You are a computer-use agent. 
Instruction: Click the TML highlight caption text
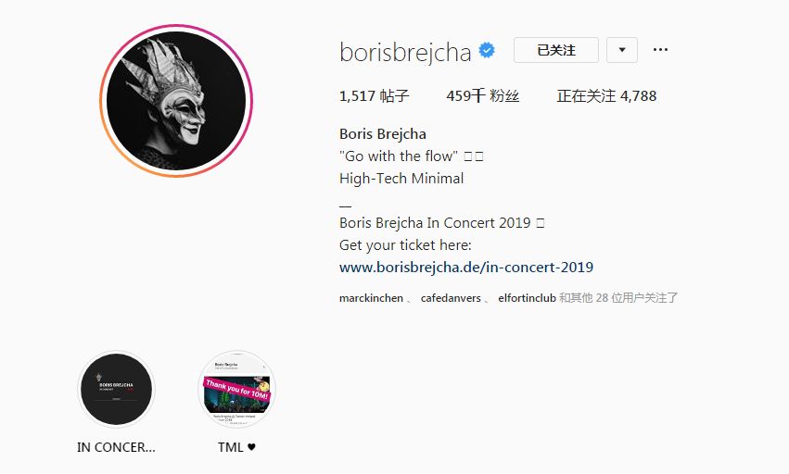point(231,447)
